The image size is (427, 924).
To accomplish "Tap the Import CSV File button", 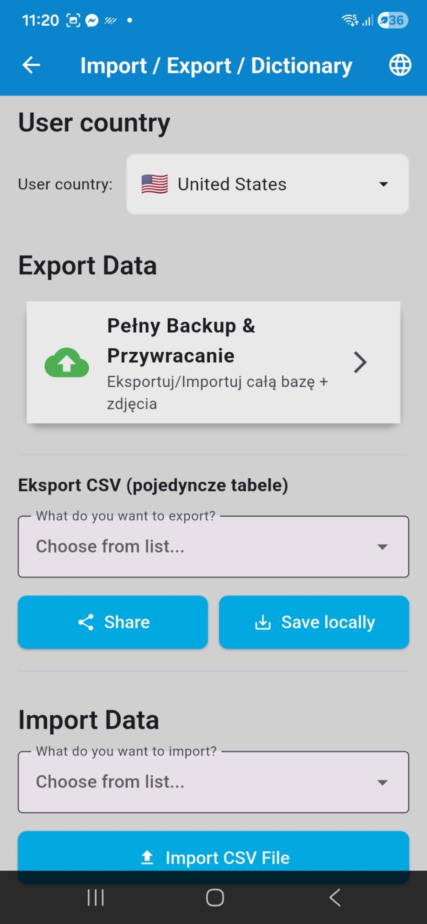I will click(x=213, y=858).
